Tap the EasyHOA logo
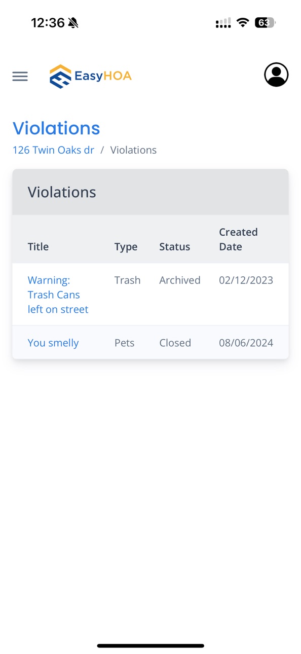Viewport: 301px width, 654px height. pos(91,76)
